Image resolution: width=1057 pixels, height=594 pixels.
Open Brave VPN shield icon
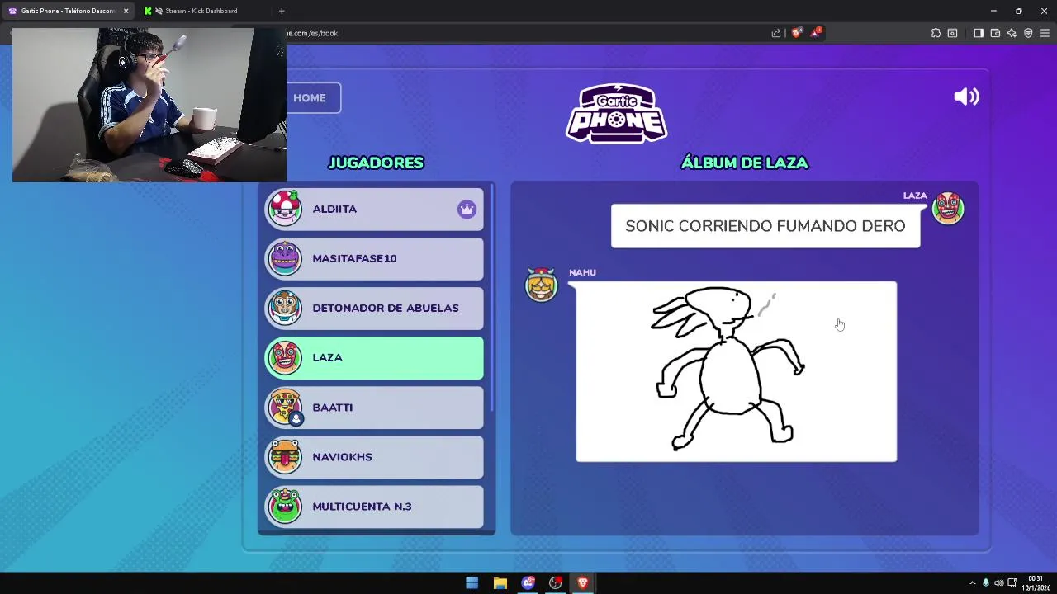point(1028,33)
